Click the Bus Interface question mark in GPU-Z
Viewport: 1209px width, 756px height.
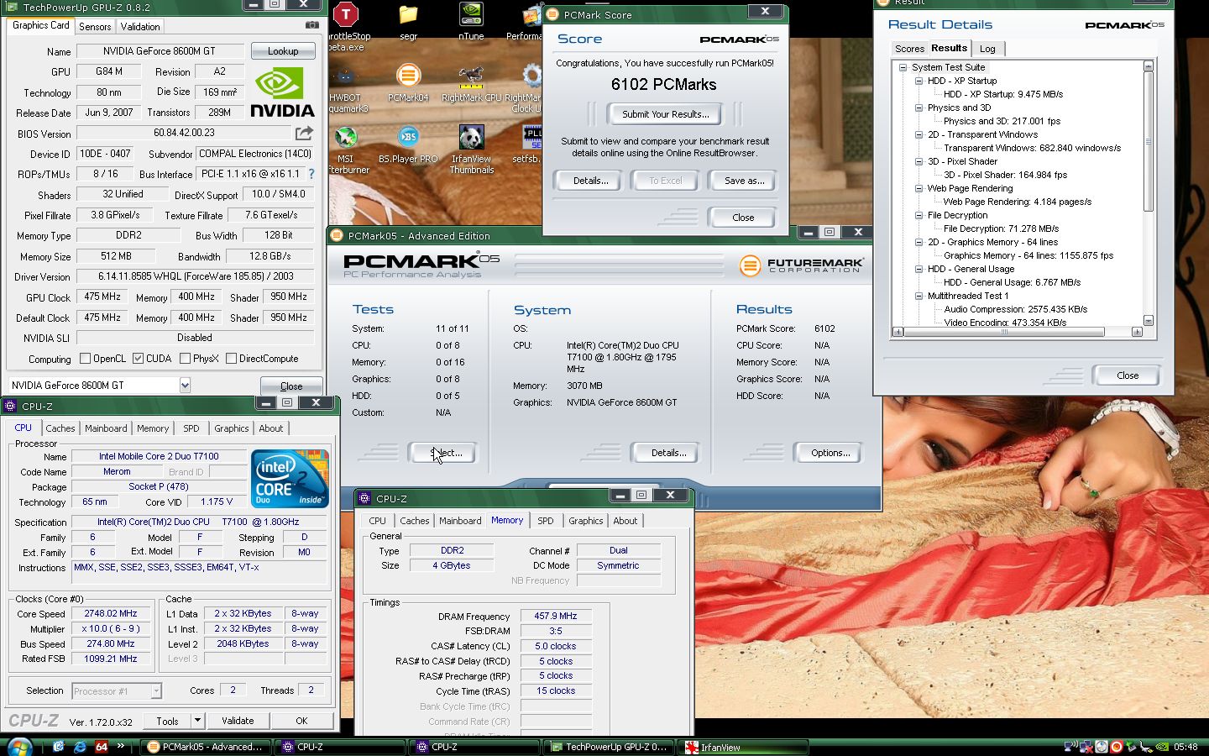pos(311,174)
